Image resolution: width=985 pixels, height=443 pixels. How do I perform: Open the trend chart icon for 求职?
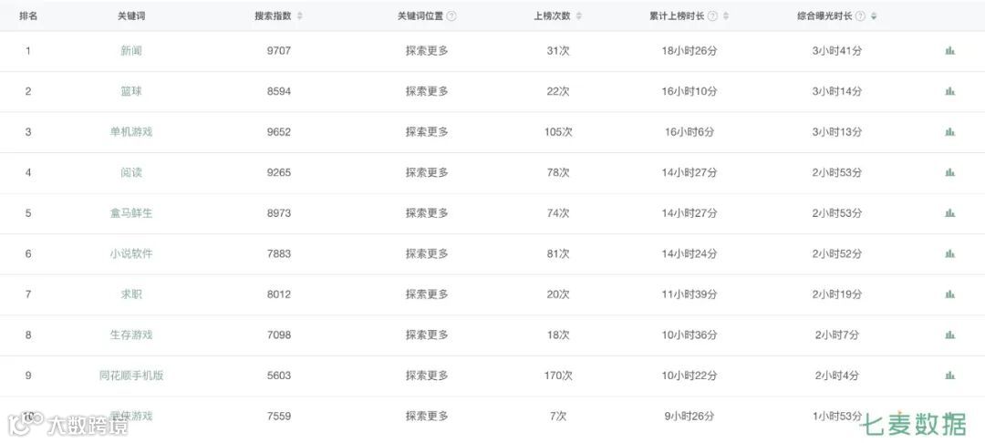(949, 294)
